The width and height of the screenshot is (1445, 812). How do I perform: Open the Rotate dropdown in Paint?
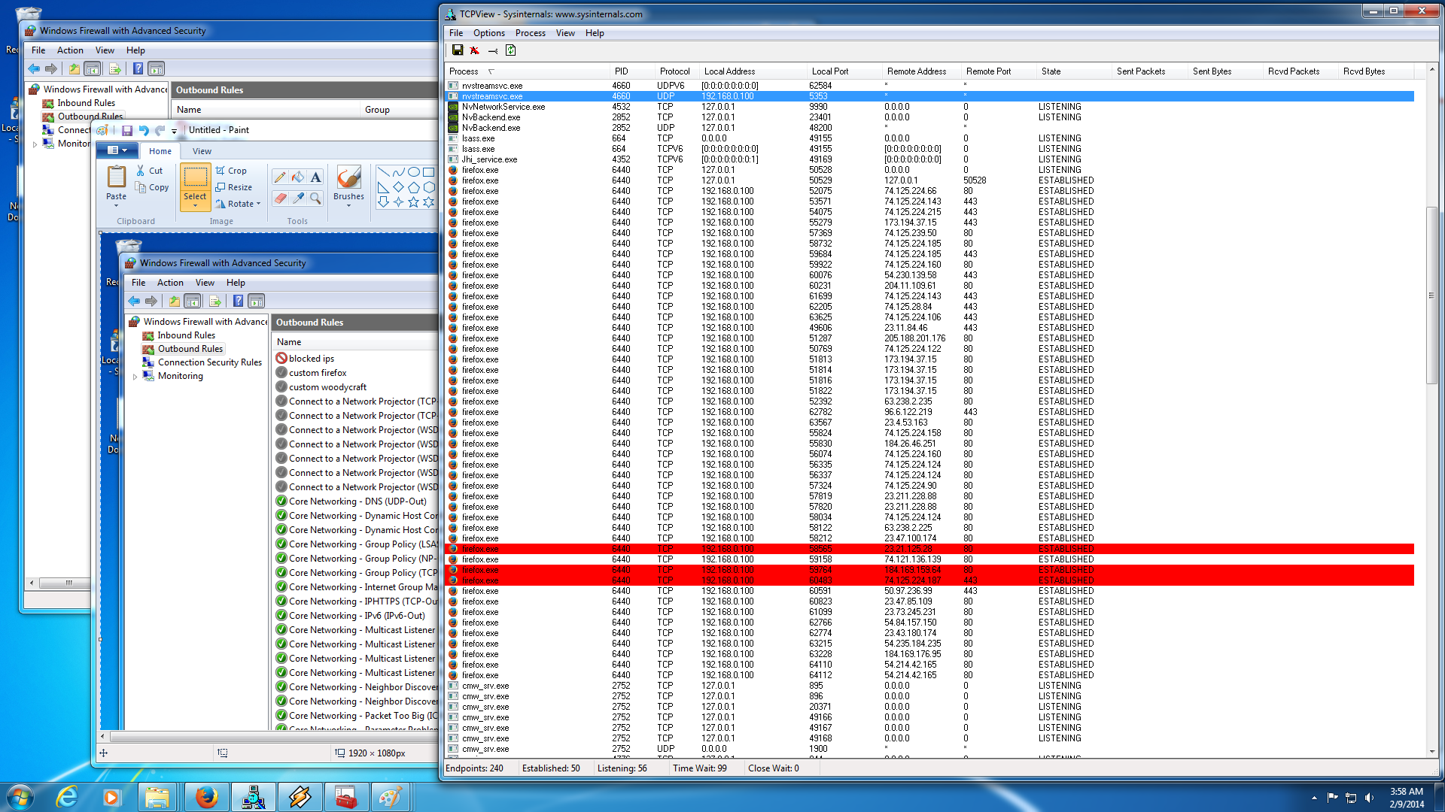pyautogui.click(x=238, y=204)
